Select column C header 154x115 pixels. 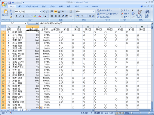pyautogui.click(x=32, y=27)
